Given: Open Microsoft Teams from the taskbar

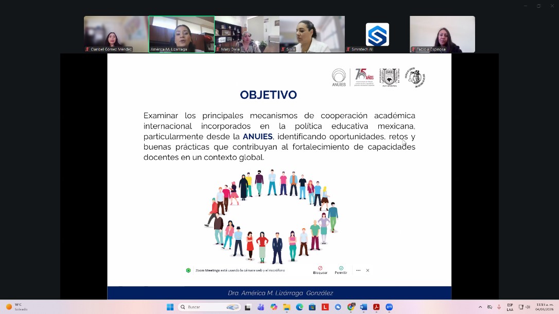Looking at the screenshot, I should (x=261, y=307).
